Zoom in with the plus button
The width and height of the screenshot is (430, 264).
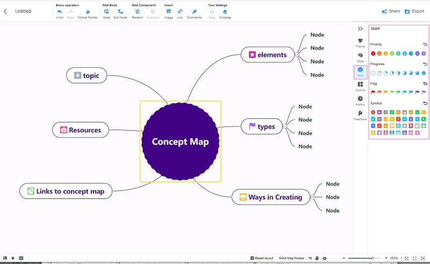(x=386, y=258)
